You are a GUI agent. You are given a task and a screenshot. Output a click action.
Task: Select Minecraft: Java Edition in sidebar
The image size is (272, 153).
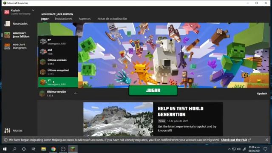pos(17,35)
